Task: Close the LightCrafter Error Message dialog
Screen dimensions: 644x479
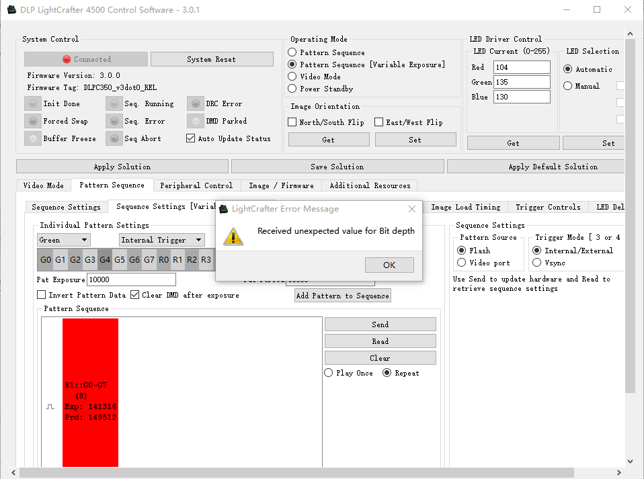Action: tap(412, 209)
